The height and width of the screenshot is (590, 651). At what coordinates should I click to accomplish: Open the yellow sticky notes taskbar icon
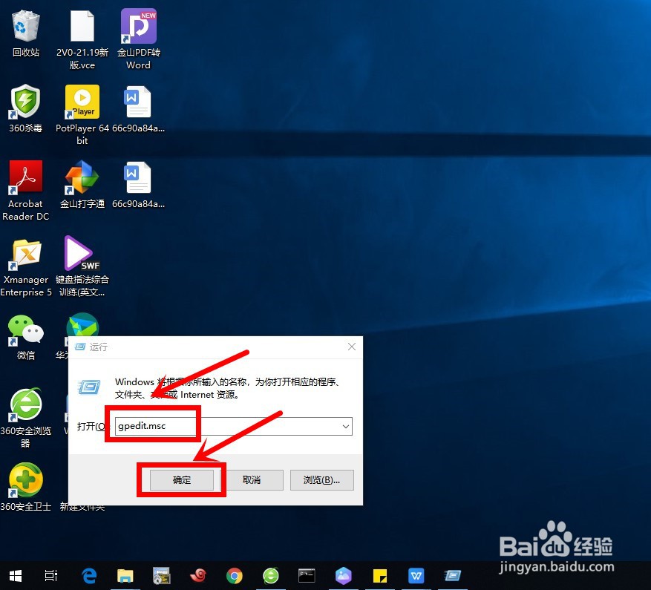click(x=380, y=576)
